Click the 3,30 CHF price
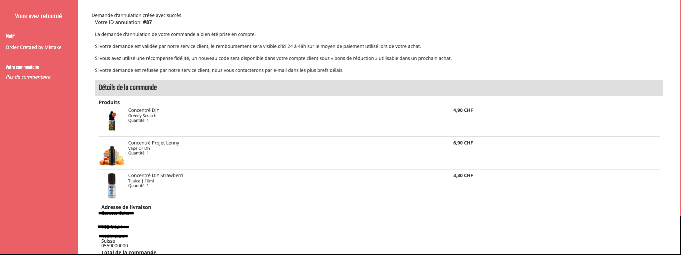The height and width of the screenshot is (255, 681). (x=463, y=175)
